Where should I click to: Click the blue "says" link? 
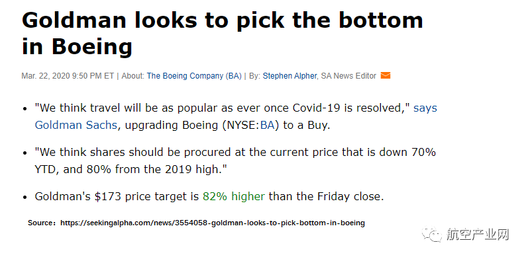(x=425, y=108)
